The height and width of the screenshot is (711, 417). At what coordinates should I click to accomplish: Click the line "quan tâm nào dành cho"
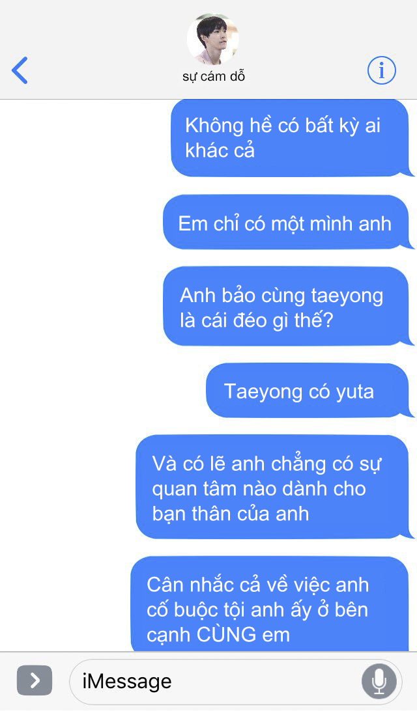tap(259, 489)
